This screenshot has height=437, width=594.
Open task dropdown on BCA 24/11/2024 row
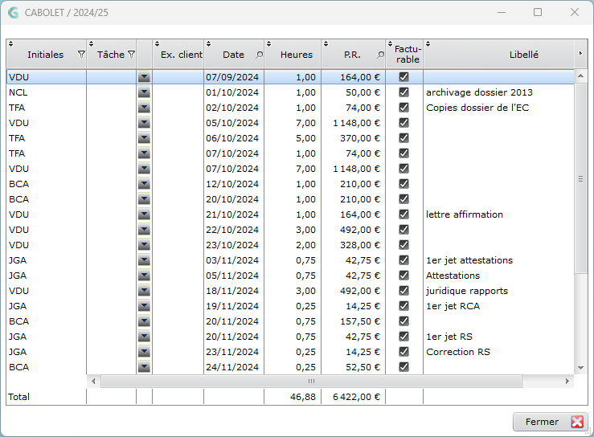[x=144, y=367]
